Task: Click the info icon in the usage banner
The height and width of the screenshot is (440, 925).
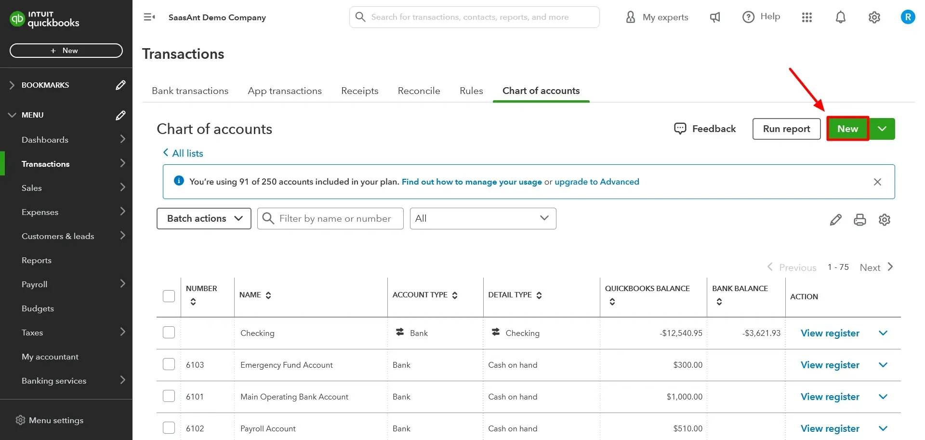Action: tap(179, 181)
